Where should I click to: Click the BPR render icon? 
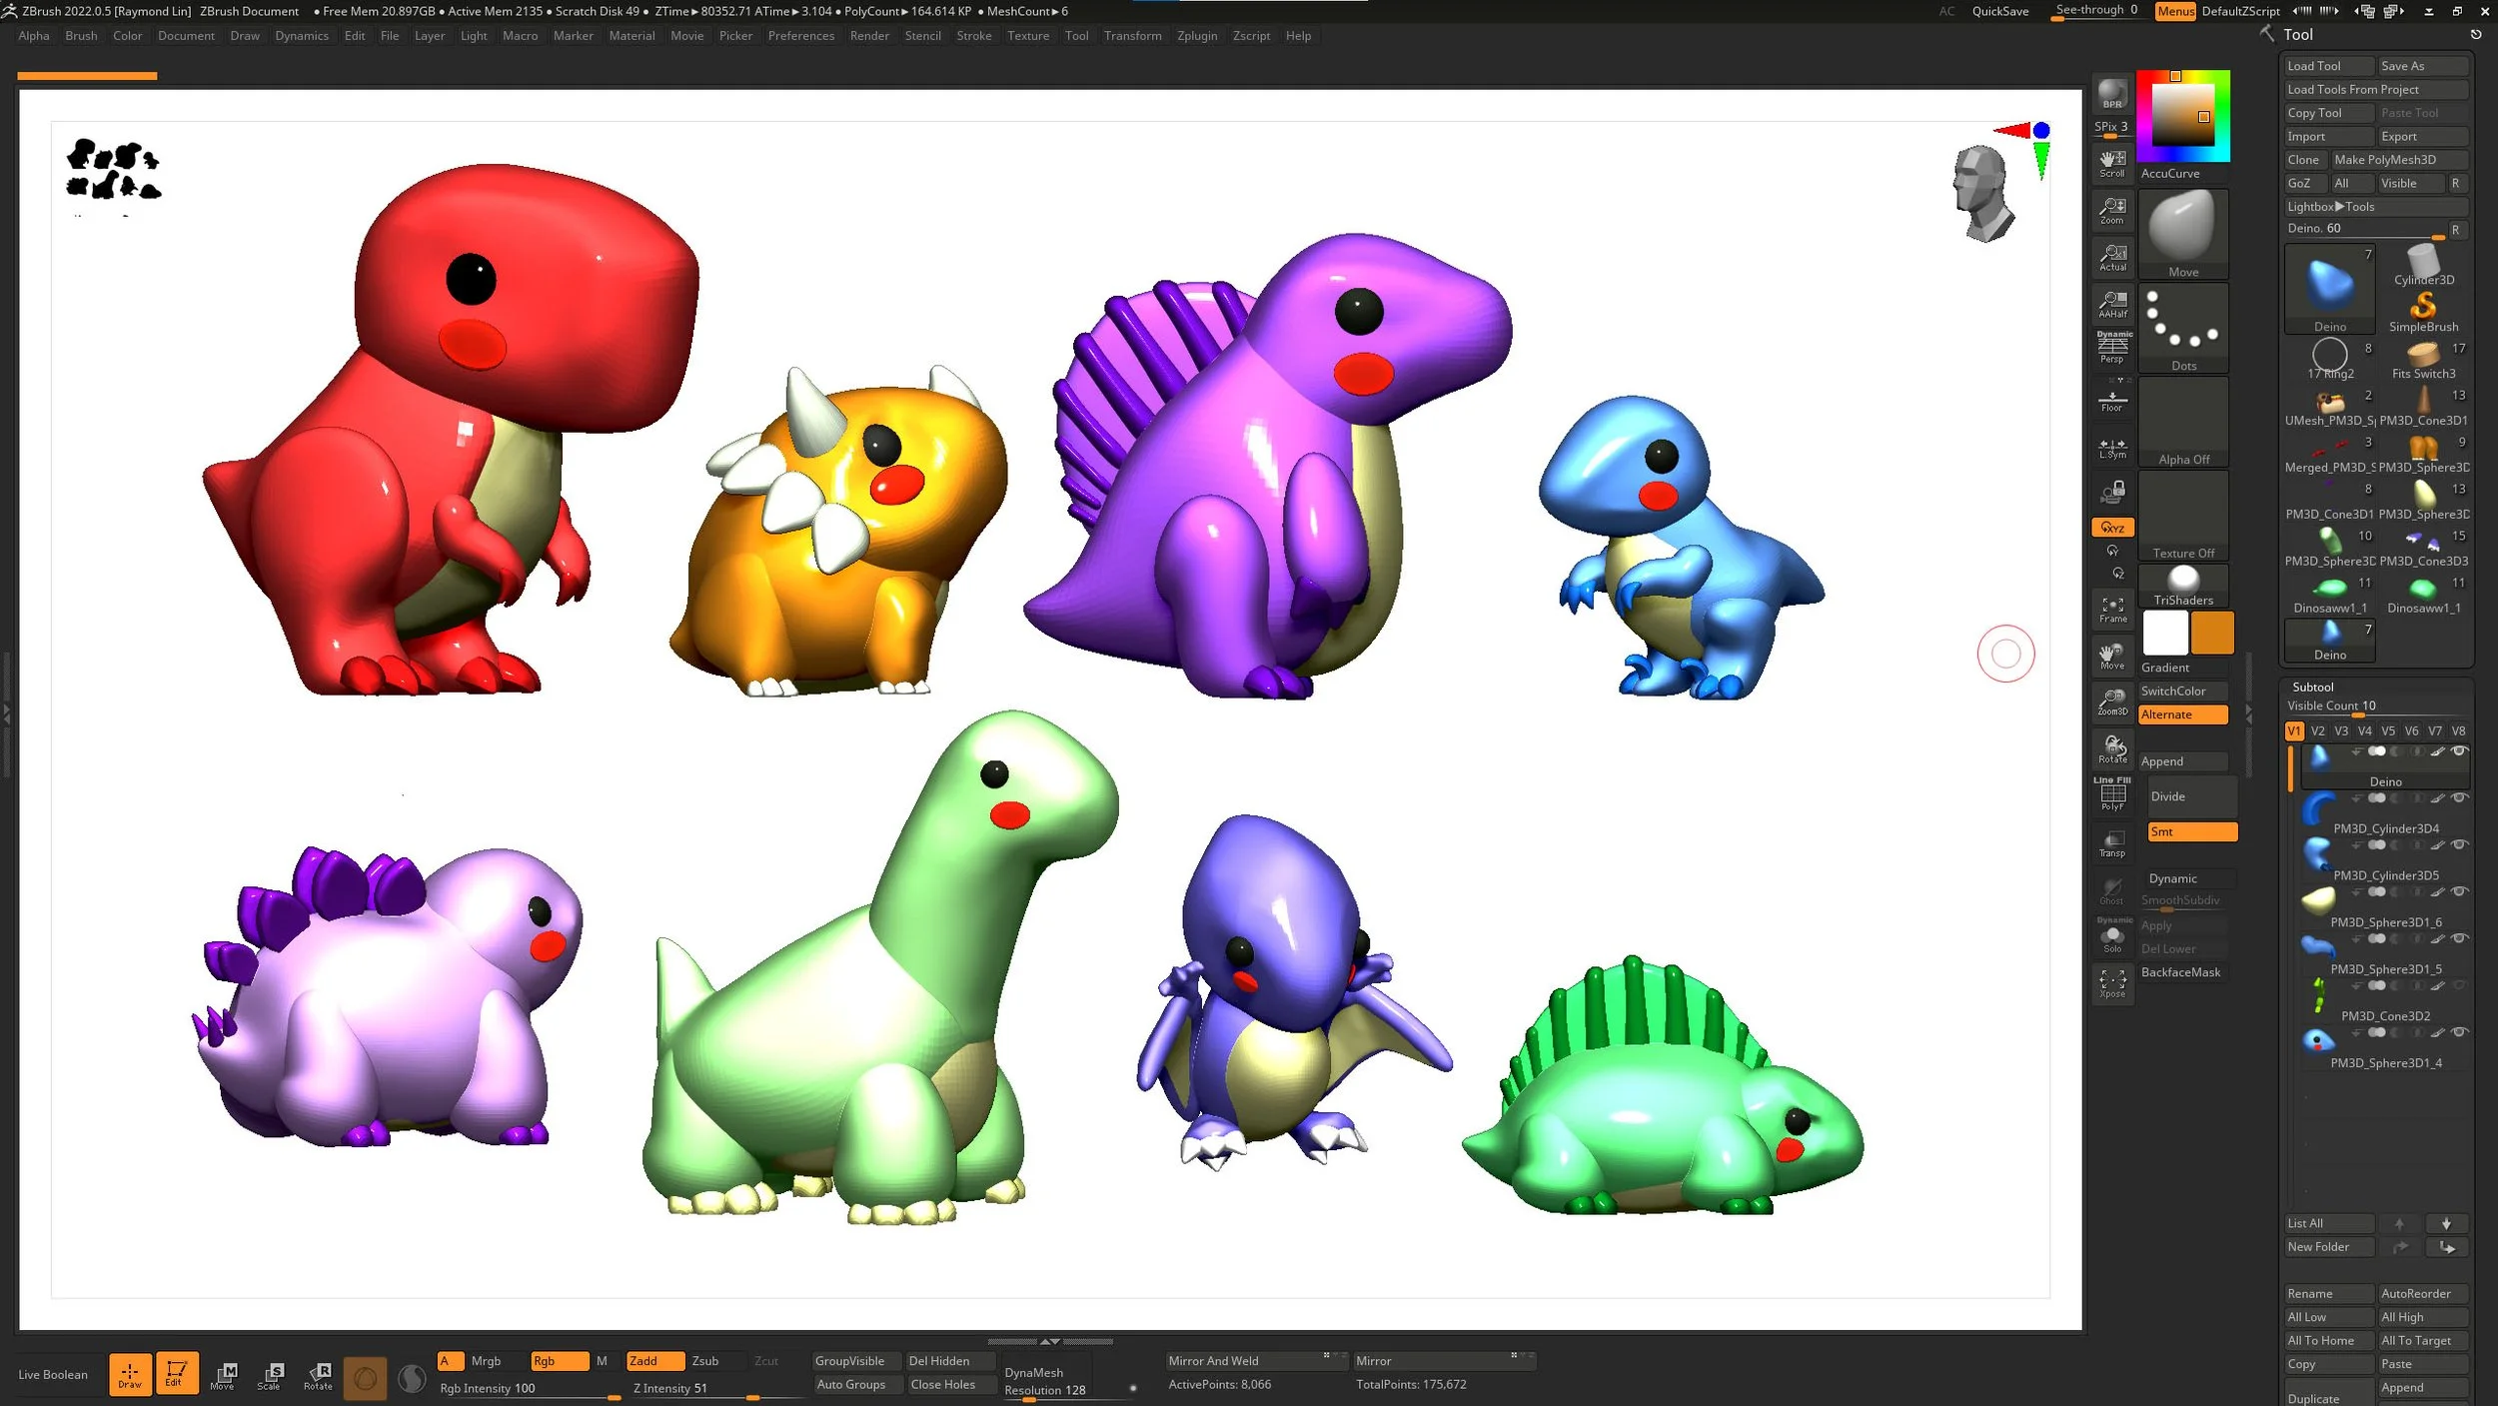coord(2111,93)
